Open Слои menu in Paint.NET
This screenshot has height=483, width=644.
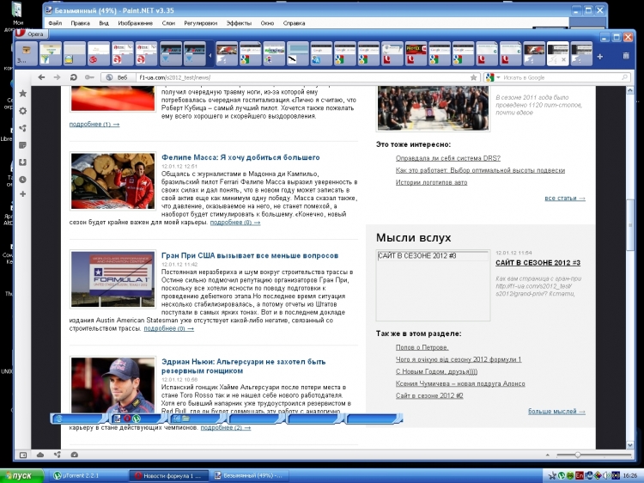point(168,23)
